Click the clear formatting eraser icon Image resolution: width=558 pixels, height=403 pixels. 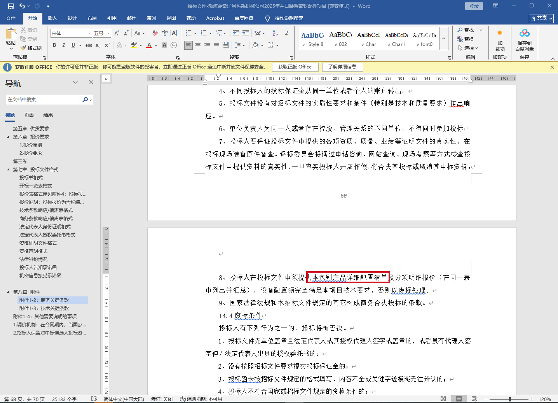click(155, 33)
